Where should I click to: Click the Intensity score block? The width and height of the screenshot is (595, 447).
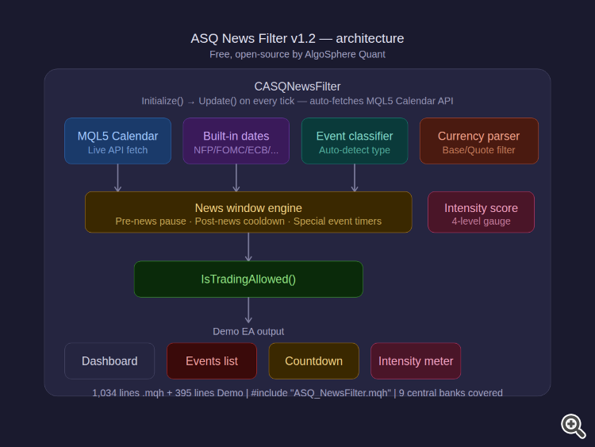482,212
